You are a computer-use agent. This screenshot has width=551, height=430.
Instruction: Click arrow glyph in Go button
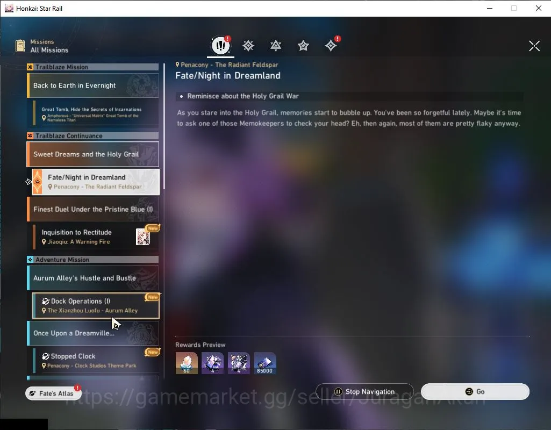click(469, 392)
